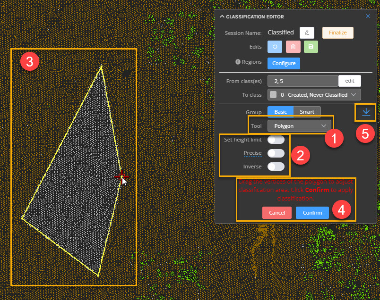Click the Finalize button

337,32
